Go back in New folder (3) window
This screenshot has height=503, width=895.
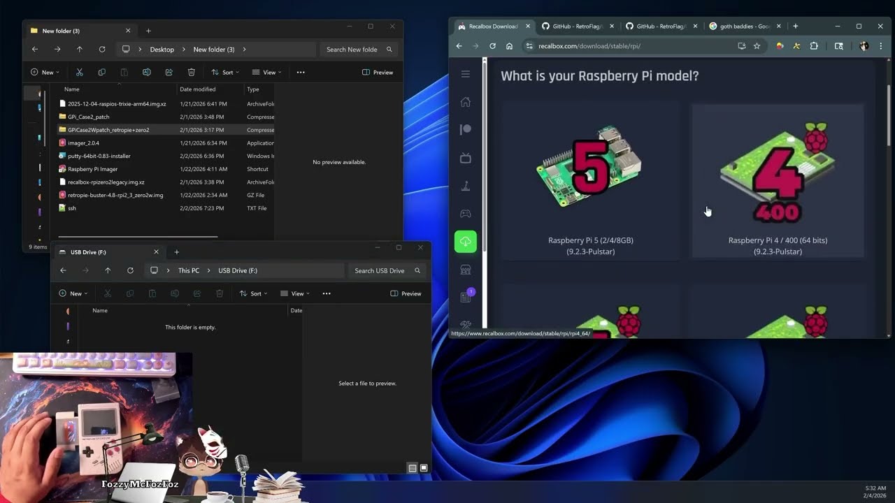click(35, 50)
